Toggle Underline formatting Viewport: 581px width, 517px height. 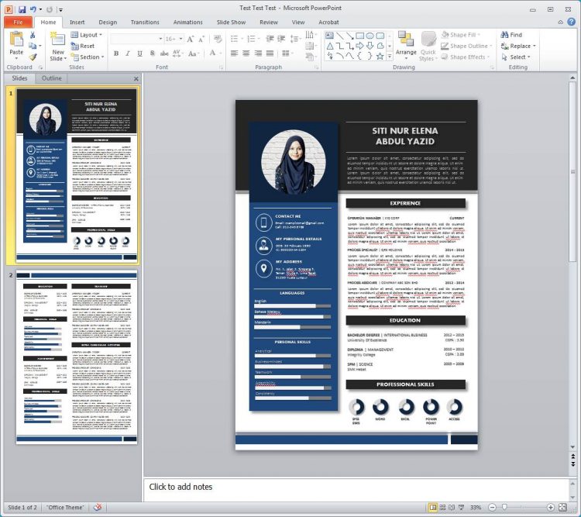click(x=138, y=53)
